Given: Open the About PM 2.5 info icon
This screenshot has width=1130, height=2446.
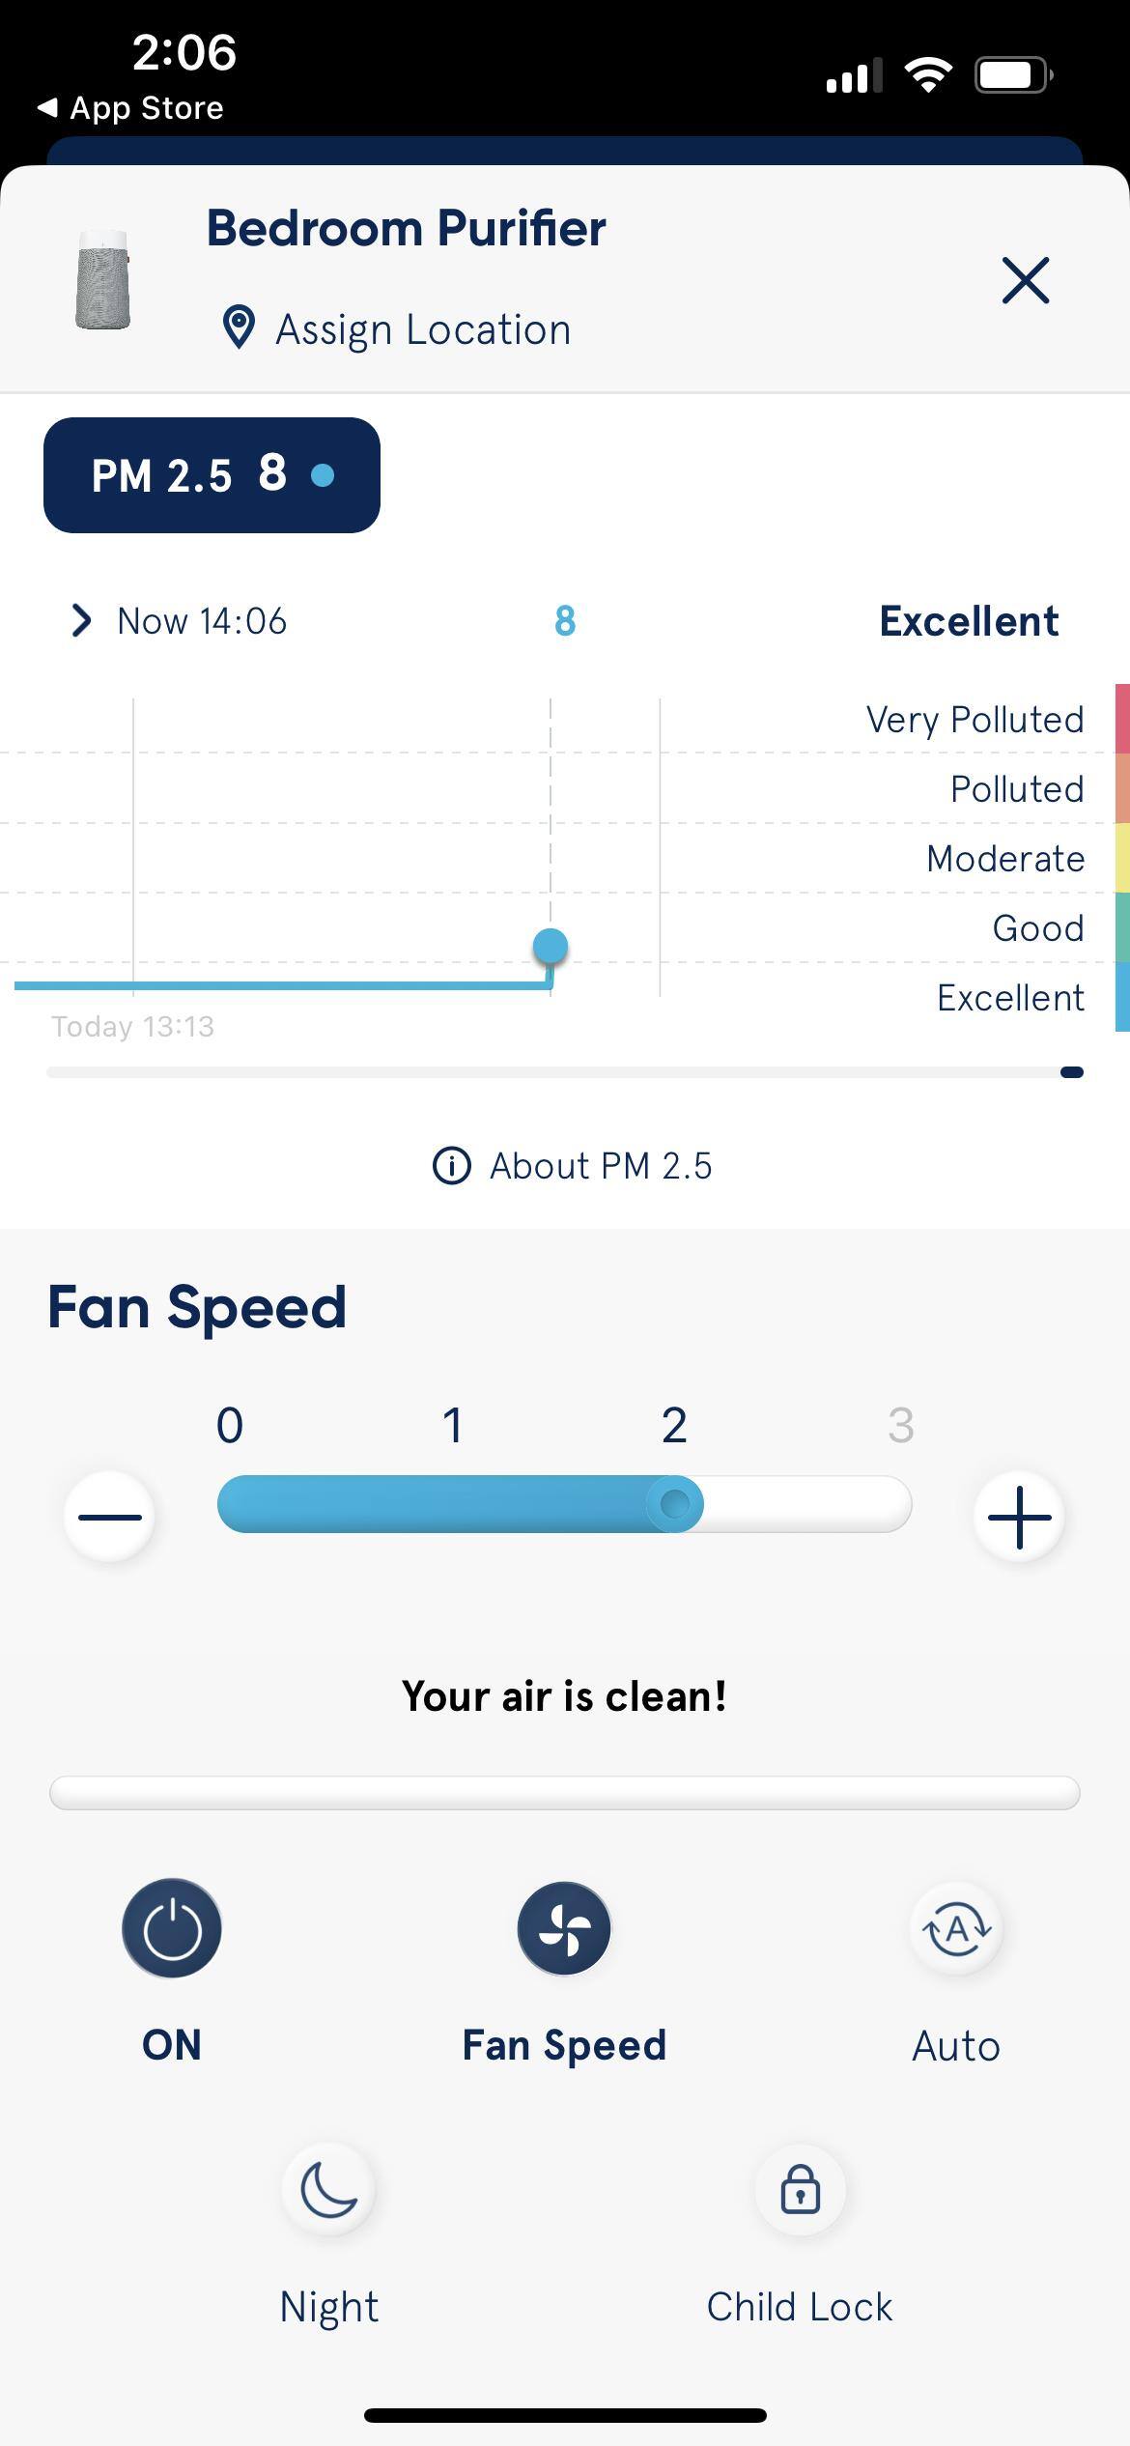Looking at the screenshot, I should 451,1166.
